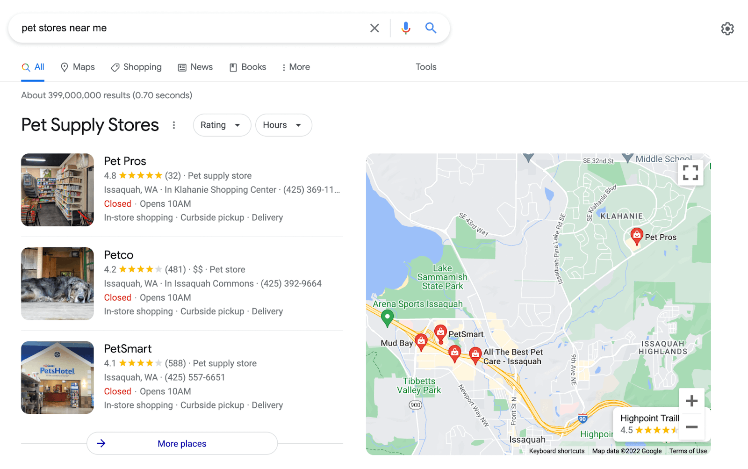The width and height of the screenshot is (748, 469).
Task: Zoom in on the map with the plus control
Action: pyautogui.click(x=691, y=400)
